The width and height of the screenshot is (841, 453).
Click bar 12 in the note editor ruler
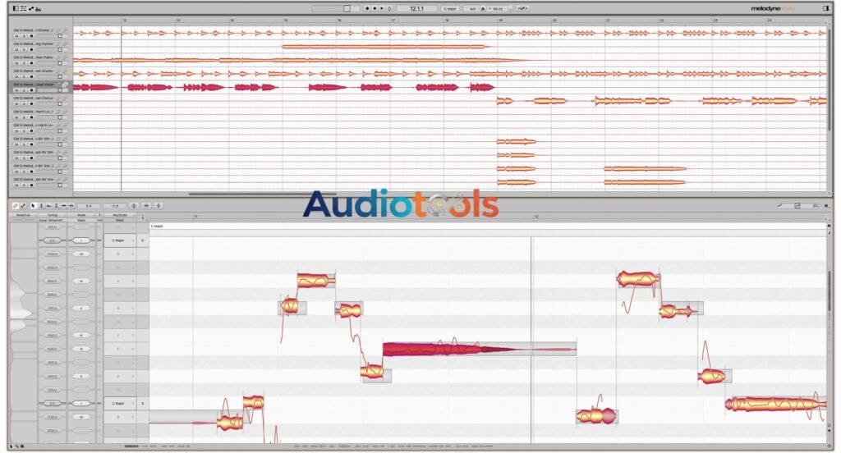[535, 217]
